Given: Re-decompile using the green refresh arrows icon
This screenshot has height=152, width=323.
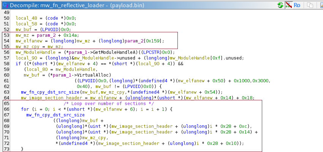Looking at the screenshot, I should 280,5.
